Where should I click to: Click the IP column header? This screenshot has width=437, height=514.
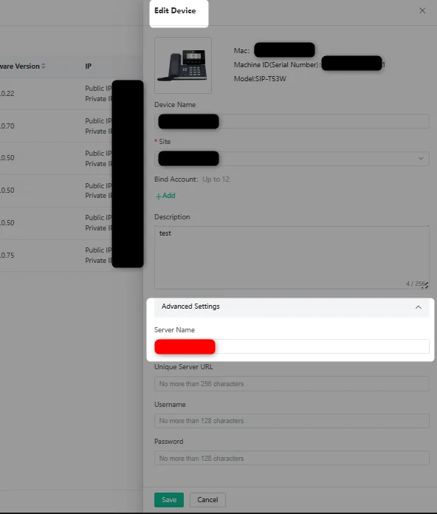pyautogui.click(x=88, y=66)
